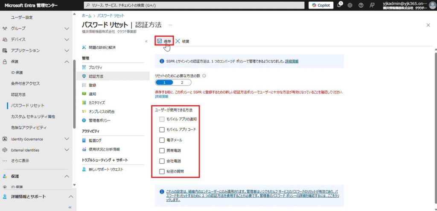Open the help question mark icon

coord(361,5)
